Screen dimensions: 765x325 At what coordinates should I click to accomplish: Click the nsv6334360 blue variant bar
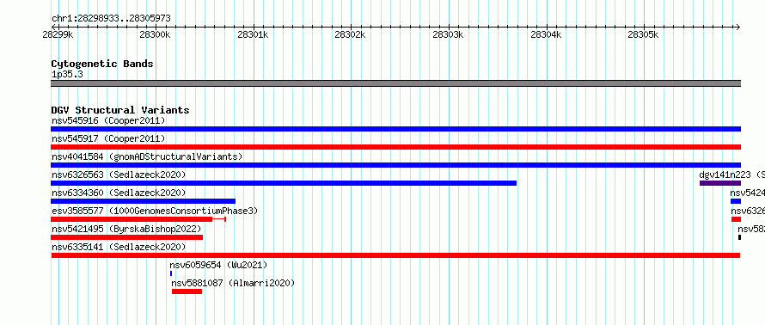point(143,201)
